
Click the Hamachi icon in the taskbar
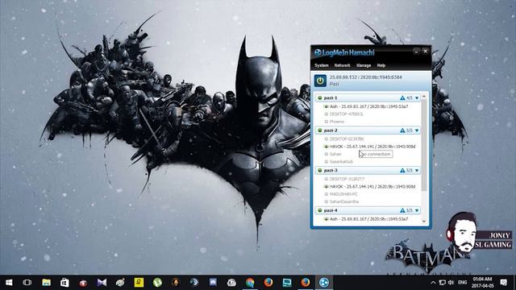(x=324, y=283)
